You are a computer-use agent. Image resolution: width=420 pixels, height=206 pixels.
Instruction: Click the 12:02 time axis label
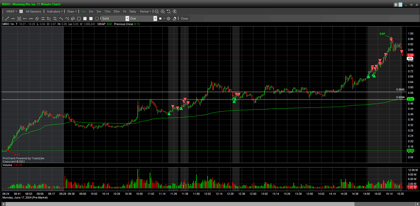(x=207, y=194)
